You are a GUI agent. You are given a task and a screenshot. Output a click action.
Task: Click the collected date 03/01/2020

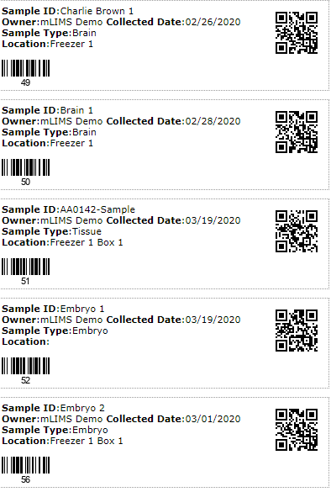(213, 419)
